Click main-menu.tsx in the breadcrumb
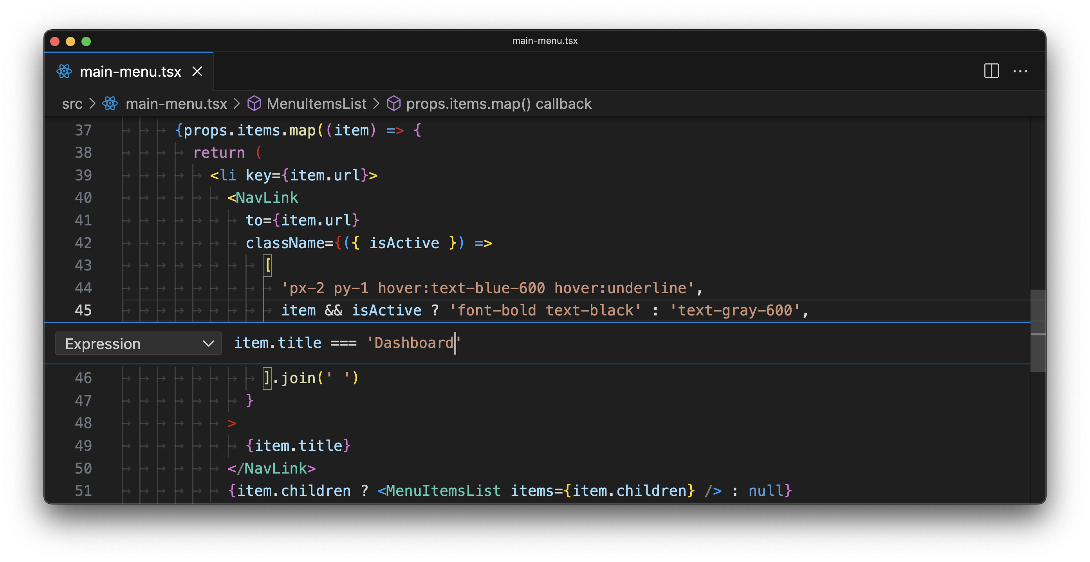 coord(177,104)
